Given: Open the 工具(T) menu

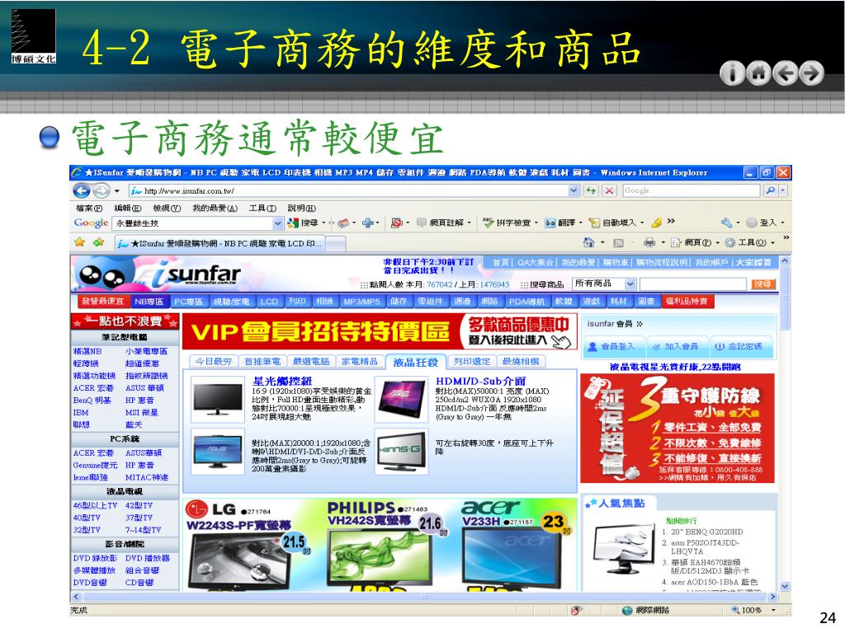Looking at the screenshot, I should click(x=262, y=208).
